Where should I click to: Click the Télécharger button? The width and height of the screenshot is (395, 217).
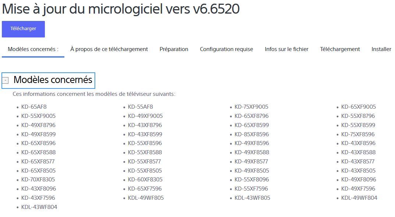(x=23, y=29)
